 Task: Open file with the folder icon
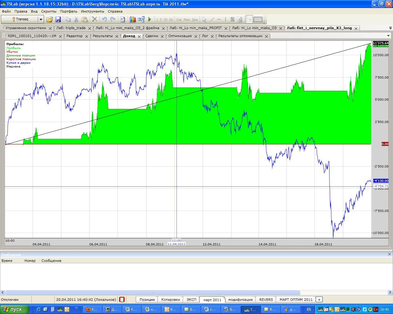tap(49, 19)
